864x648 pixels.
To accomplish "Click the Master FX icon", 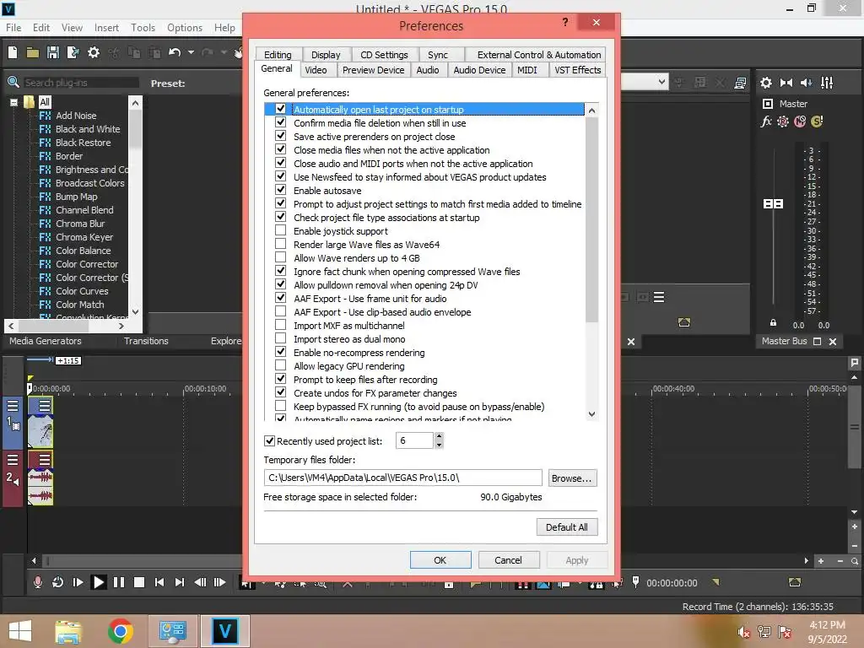I will coord(766,121).
